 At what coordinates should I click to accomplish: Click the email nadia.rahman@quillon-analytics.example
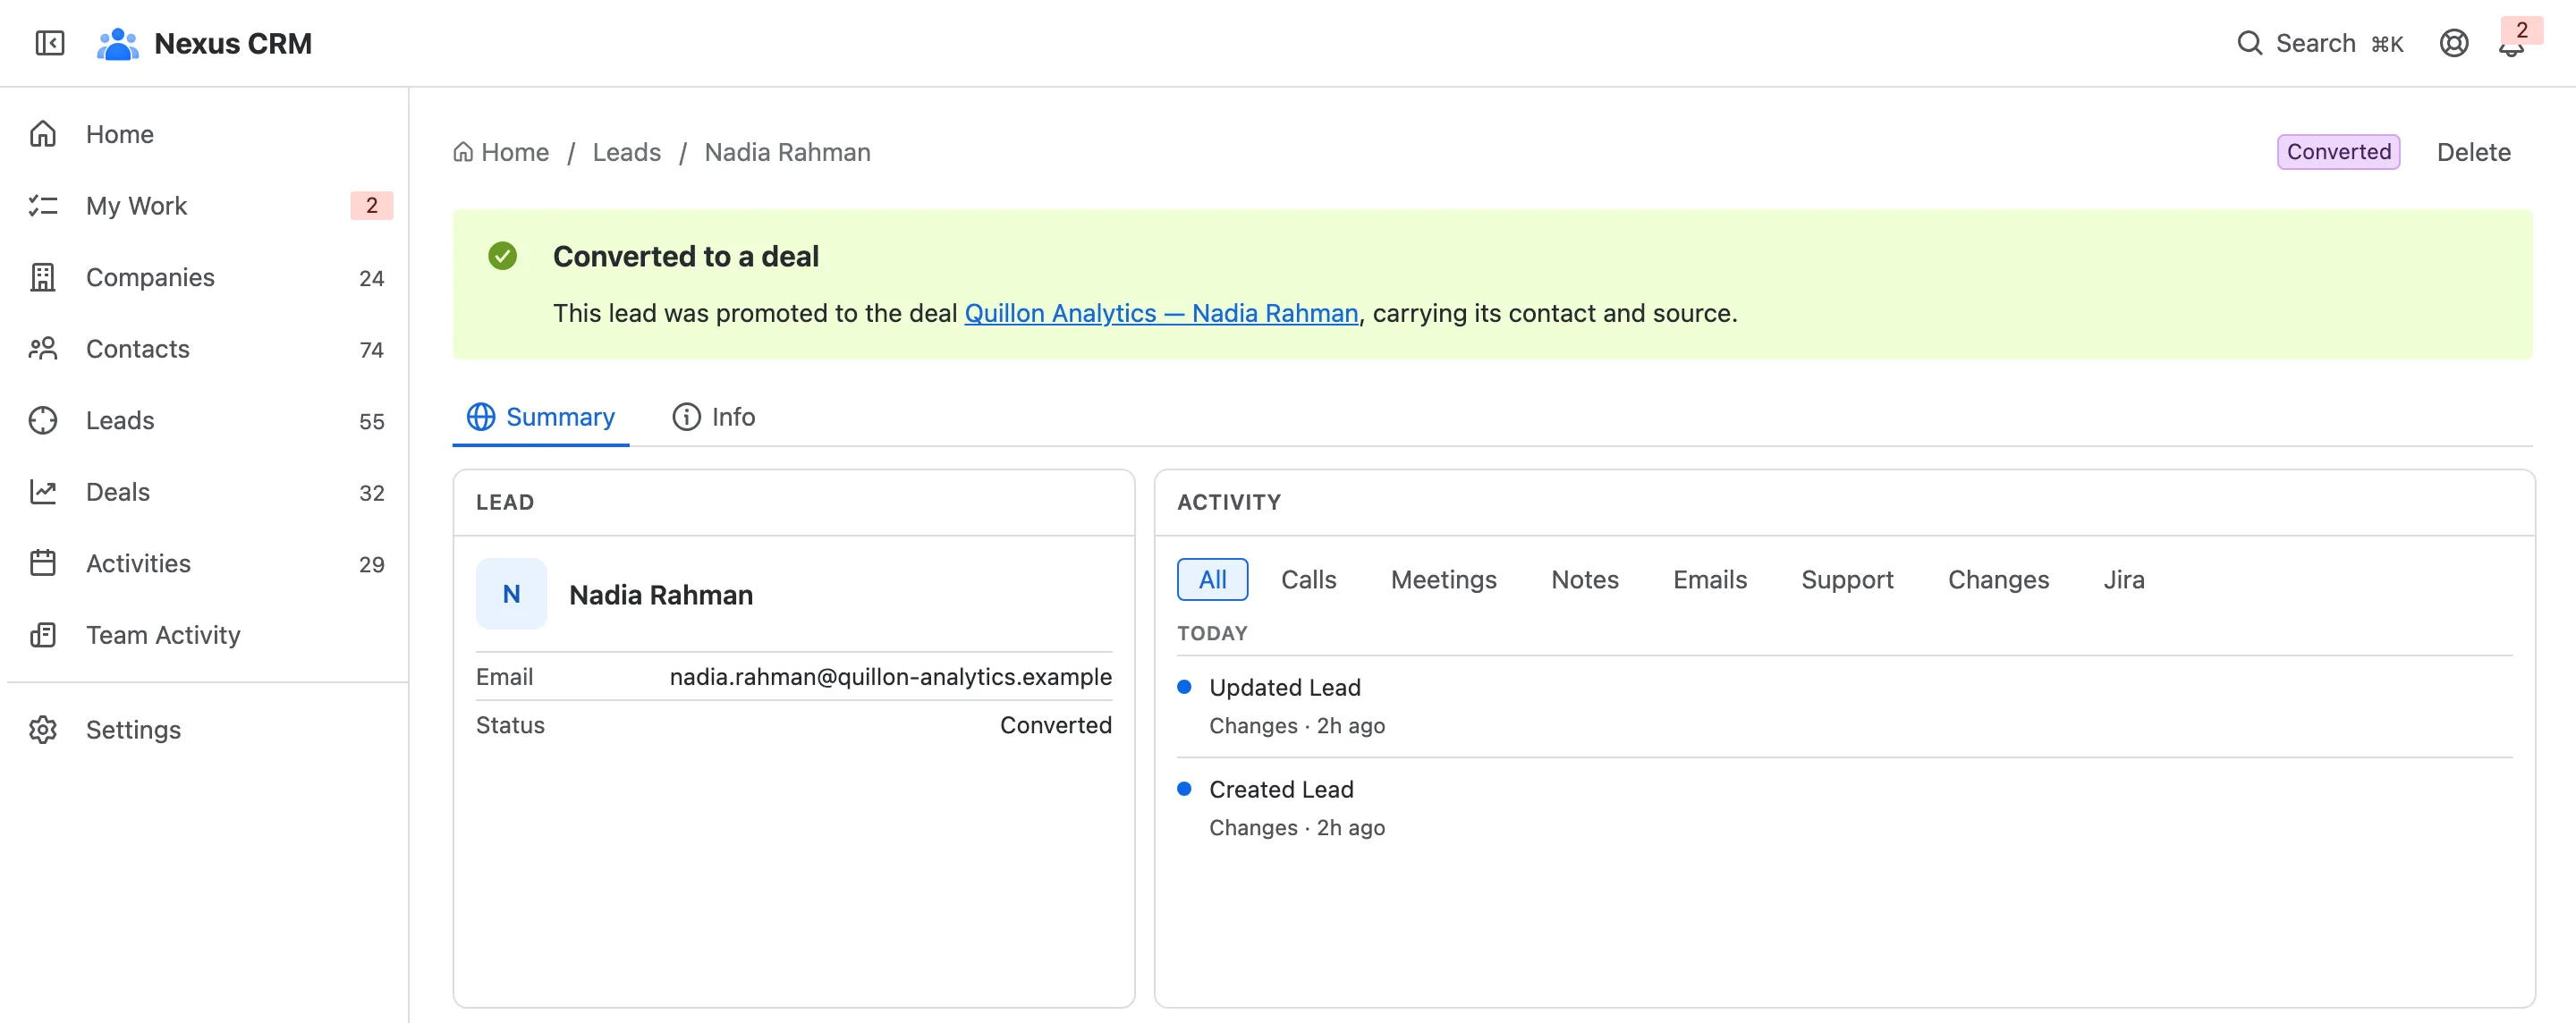click(890, 677)
